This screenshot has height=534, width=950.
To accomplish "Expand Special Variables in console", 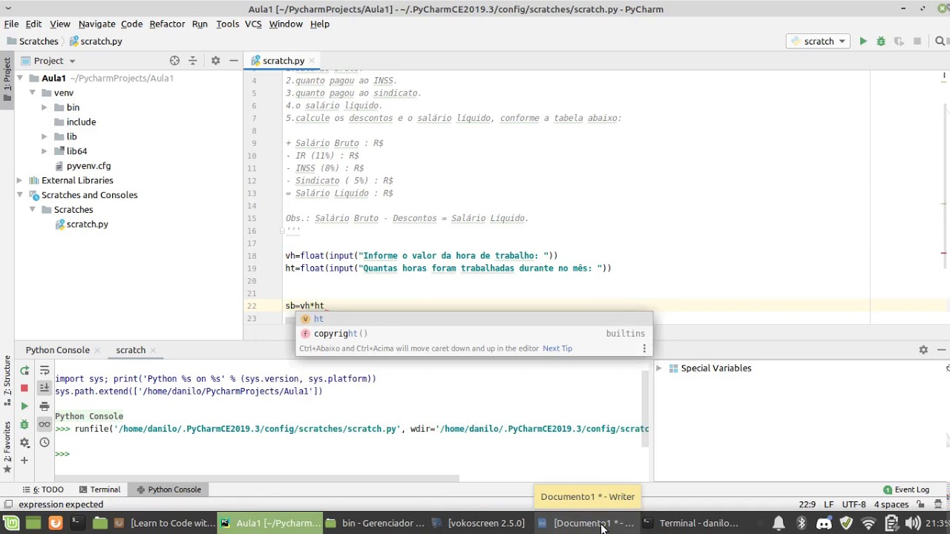I will point(658,369).
